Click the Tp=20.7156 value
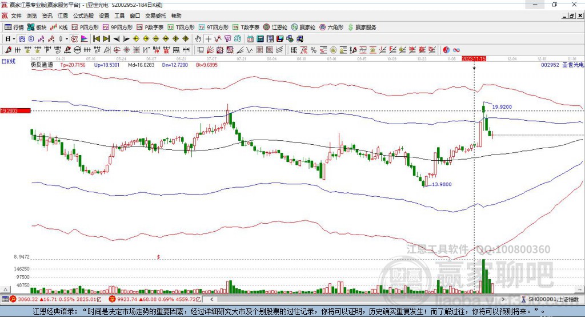 coord(73,65)
